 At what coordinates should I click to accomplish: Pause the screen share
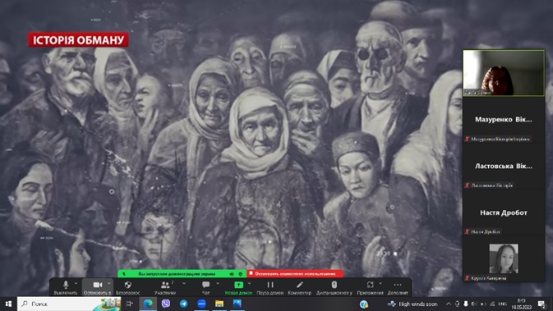click(x=270, y=287)
